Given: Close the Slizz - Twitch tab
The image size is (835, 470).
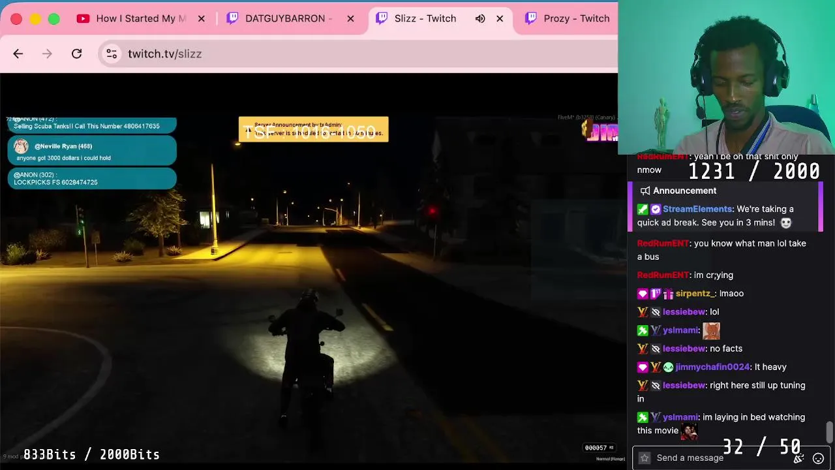Looking at the screenshot, I should (500, 18).
